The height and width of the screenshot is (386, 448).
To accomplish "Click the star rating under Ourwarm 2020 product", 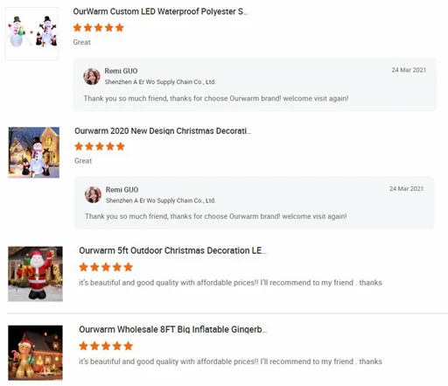I will (x=100, y=146).
